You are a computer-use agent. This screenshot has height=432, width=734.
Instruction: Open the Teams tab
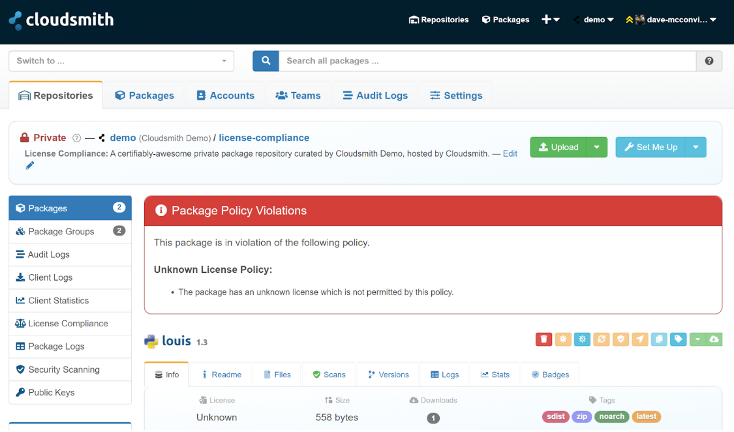pyautogui.click(x=298, y=95)
